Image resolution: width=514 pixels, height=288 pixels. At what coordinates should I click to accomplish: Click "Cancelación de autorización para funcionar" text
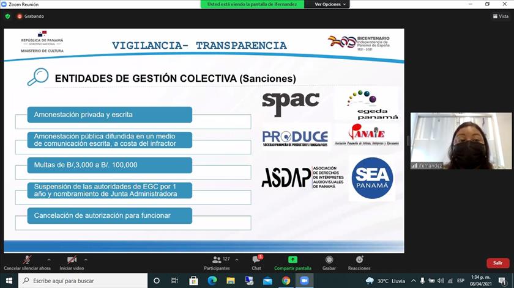102,216
